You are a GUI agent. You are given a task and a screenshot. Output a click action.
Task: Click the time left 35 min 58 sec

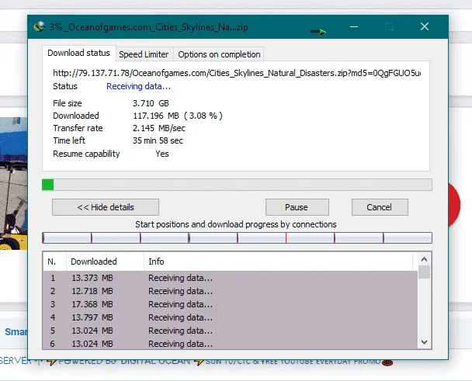(x=158, y=140)
